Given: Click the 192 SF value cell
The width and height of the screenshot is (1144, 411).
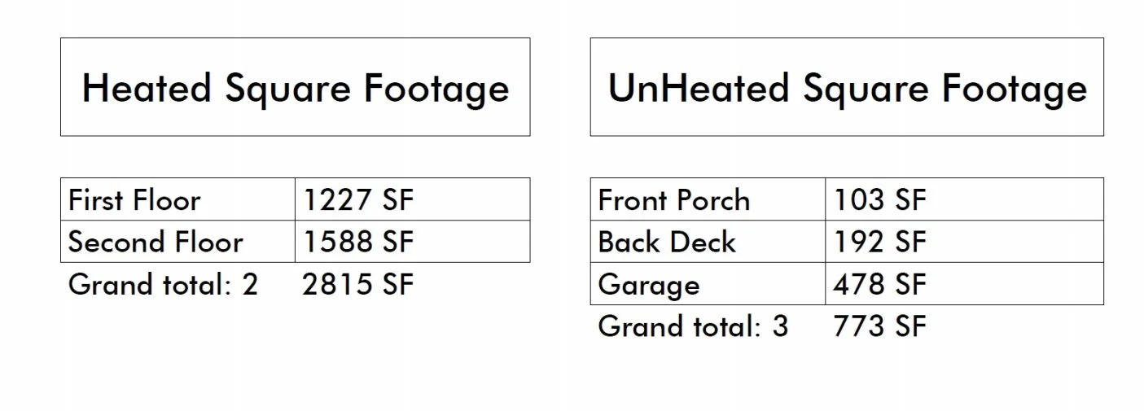Looking at the screenshot, I should 879,243.
